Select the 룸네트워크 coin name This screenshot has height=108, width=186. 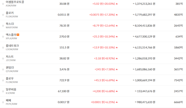tap(12, 46)
